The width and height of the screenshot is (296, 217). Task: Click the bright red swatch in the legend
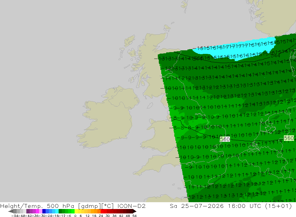coord(102,211)
